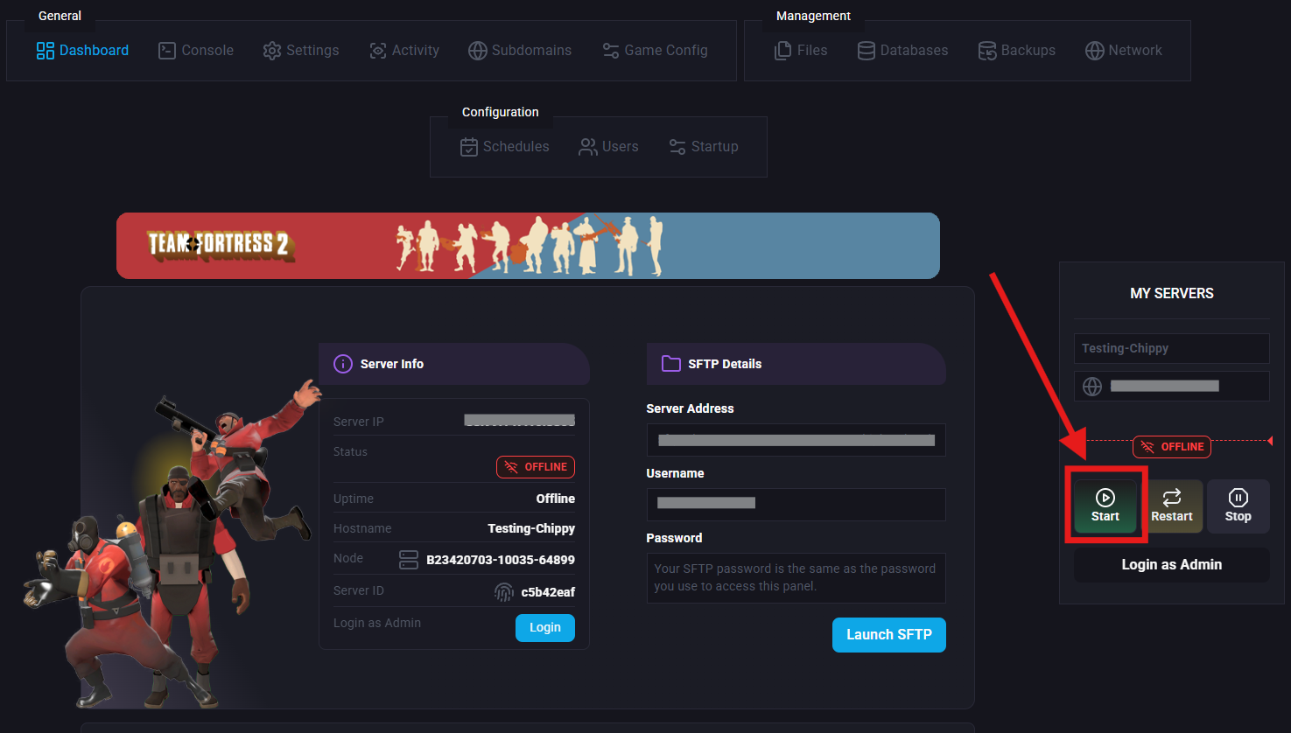
Task: Open the Users tab
Action: [608, 147]
